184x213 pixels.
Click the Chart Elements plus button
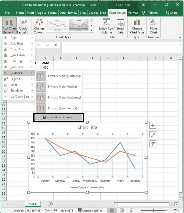coord(153,125)
